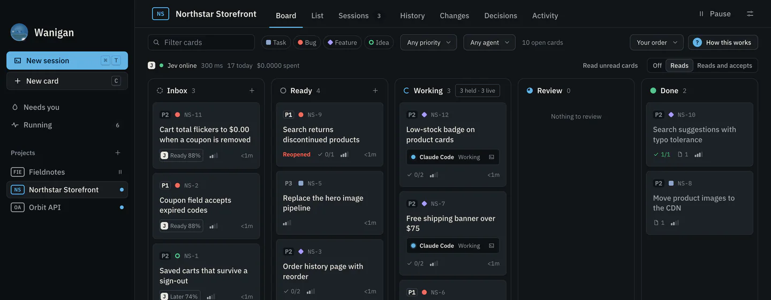The height and width of the screenshot is (300, 771).
Task: Open the Decisions tab
Action: pyautogui.click(x=501, y=16)
